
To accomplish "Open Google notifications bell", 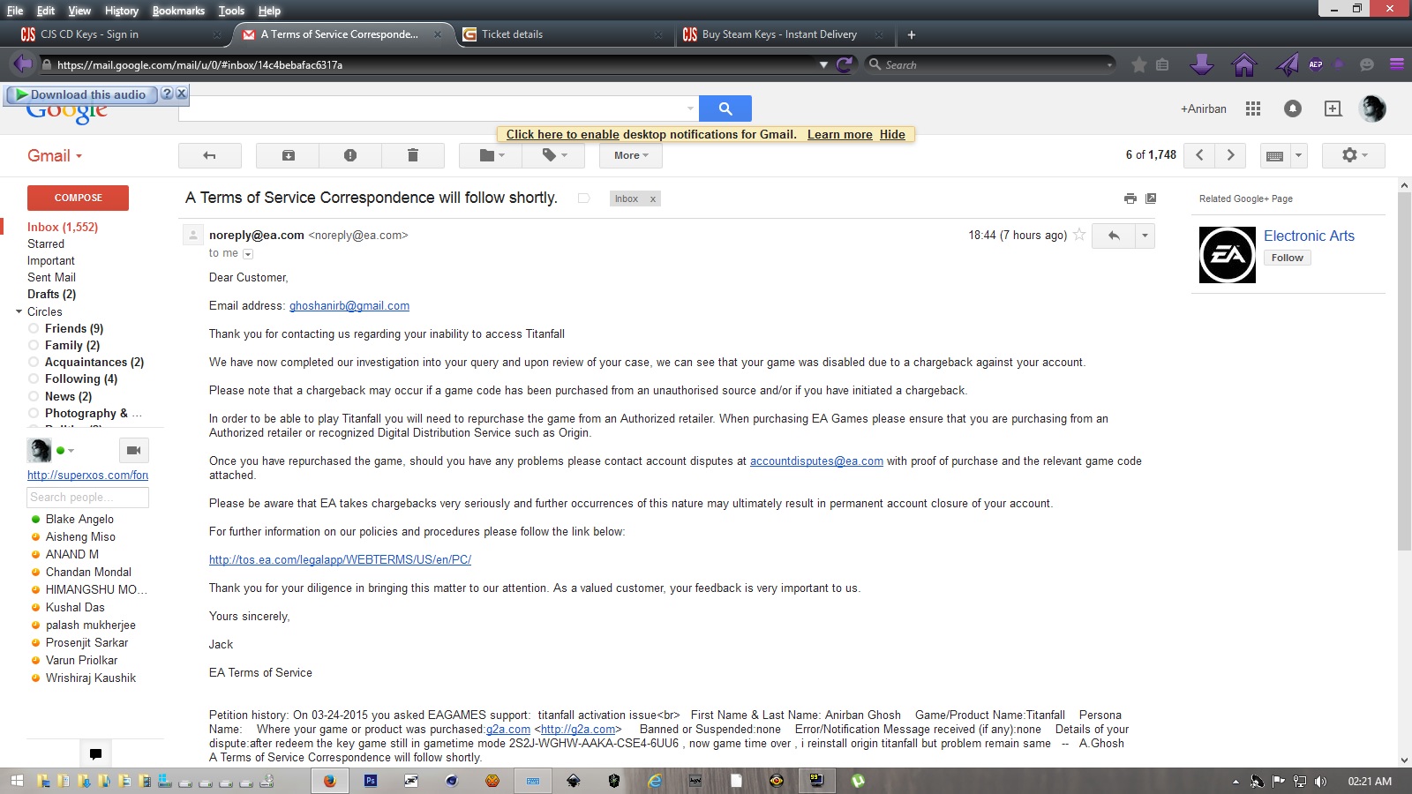I will (1293, 109).
